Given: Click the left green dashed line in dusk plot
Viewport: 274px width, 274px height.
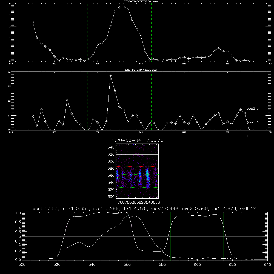Looking at the screenshot, I should [x=87, y=101].
